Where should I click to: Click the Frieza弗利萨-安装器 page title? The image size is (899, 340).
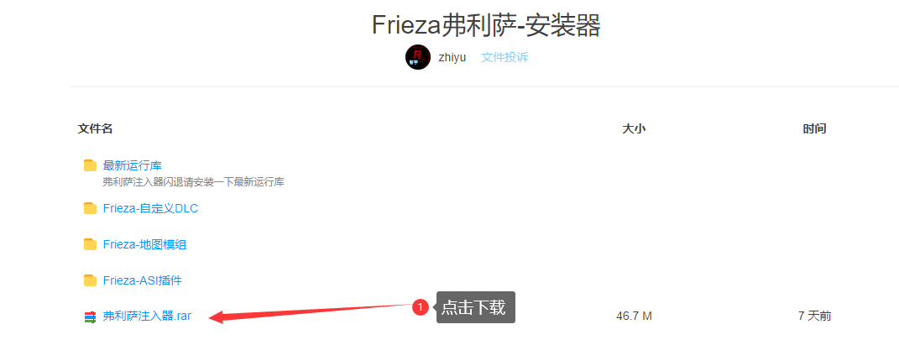click(x=486, y=25)
